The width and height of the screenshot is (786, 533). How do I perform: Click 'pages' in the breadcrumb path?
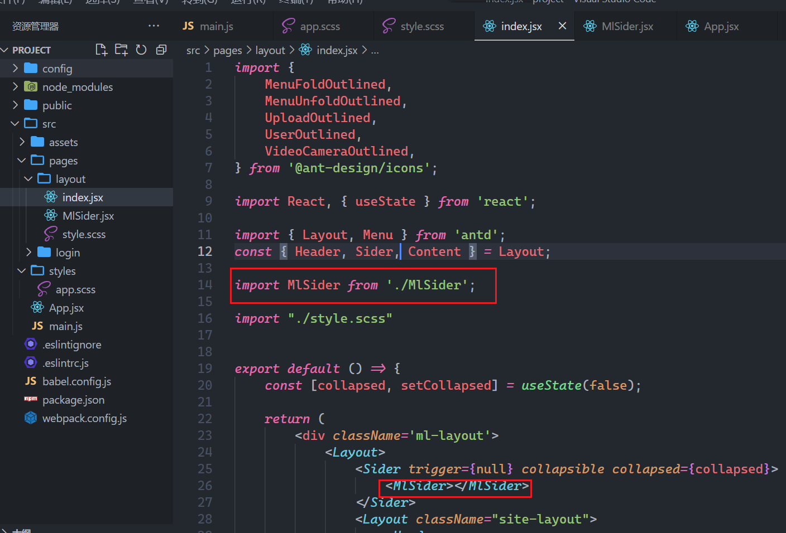(x=228, y=50)
